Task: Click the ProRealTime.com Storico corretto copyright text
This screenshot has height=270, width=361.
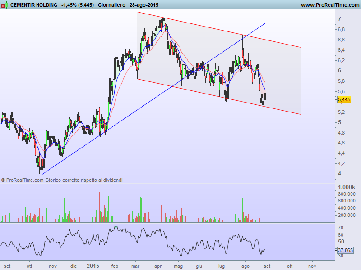Action: pyautogui.click(x=62, y=180)
